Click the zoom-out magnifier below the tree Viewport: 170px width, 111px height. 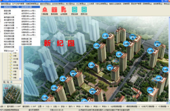[8, 82]
